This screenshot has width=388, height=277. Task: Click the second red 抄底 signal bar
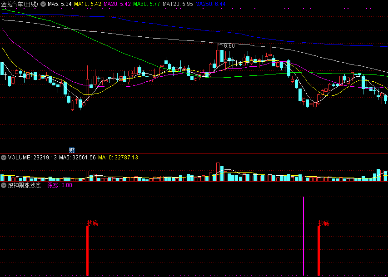[319, 250]
